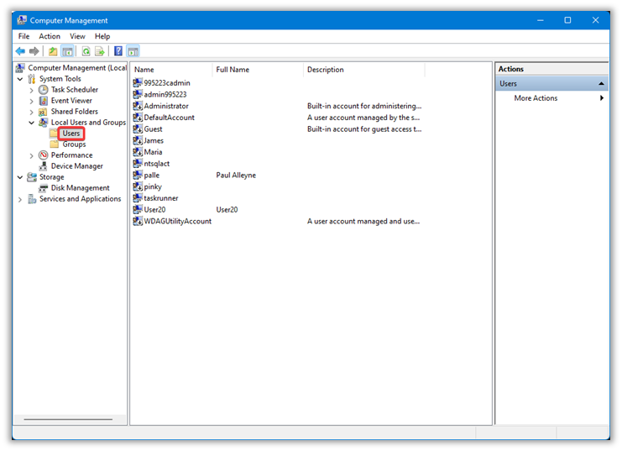The width and height of the screenshot is (622, 451).
Task: Open the Action menu
Action: click(x=50, y=36)
